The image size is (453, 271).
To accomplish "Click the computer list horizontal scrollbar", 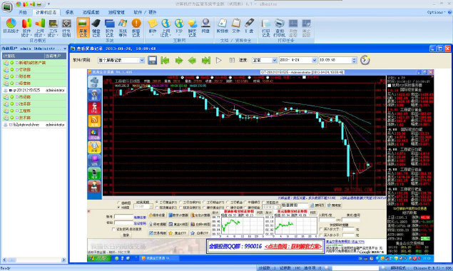I will (x=34, y=260).
